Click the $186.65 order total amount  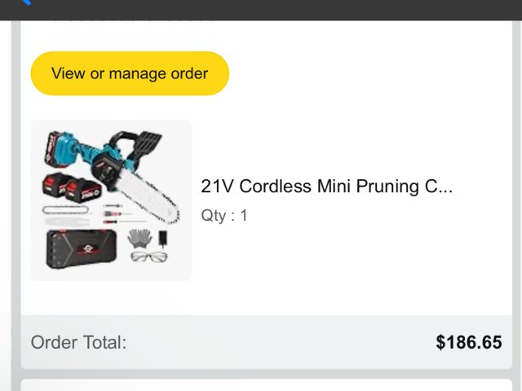469,342
